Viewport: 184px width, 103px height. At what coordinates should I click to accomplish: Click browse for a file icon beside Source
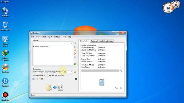[x=75, y=47]
